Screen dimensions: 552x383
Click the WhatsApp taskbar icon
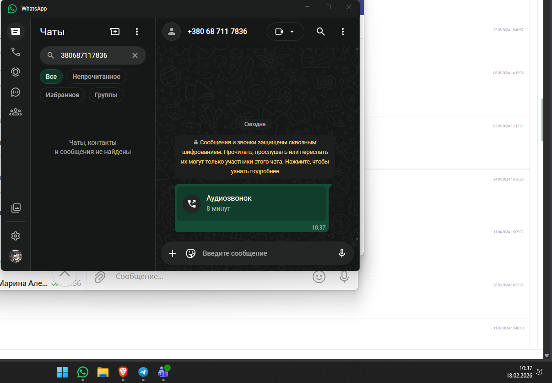(x=83, y=372)
